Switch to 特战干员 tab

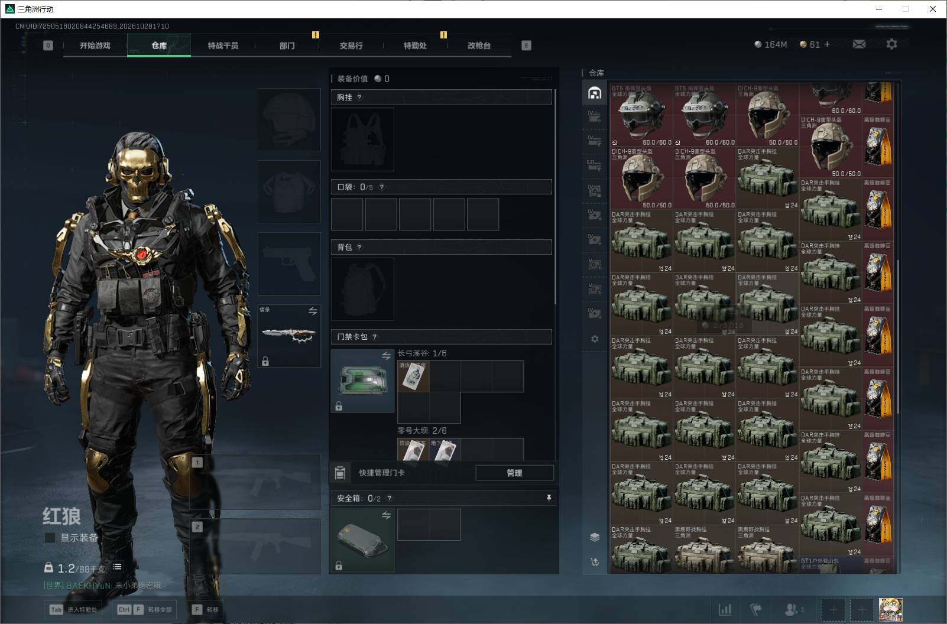pyautogui.click(x=223, y=45)
